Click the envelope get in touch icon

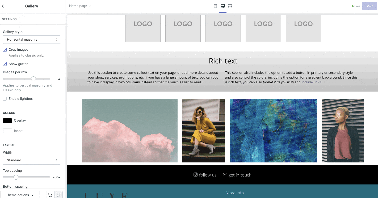point(225,175)
